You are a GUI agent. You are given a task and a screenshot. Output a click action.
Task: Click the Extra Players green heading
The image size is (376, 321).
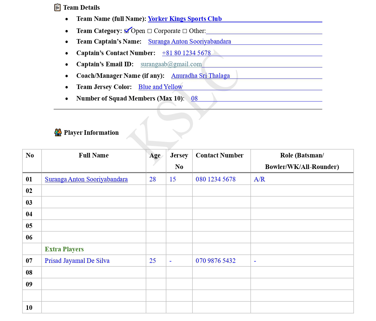(x=64, y=249)
